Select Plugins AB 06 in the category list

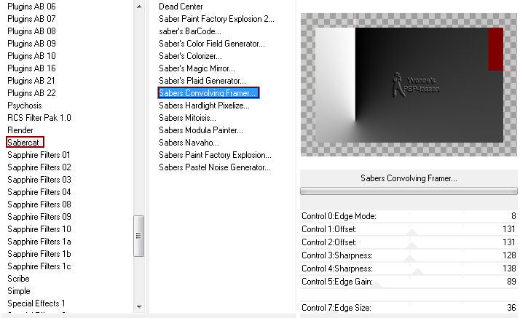(x=31, y=7)
